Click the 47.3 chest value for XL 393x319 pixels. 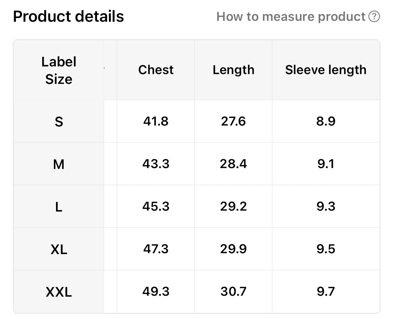(x=156, y=249)
